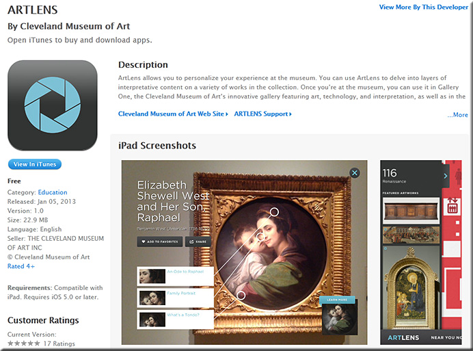Viewport: 473px width, 351px height.
Task: Open the 116 Renaissance gallery chevron
Action: point(446,176)
